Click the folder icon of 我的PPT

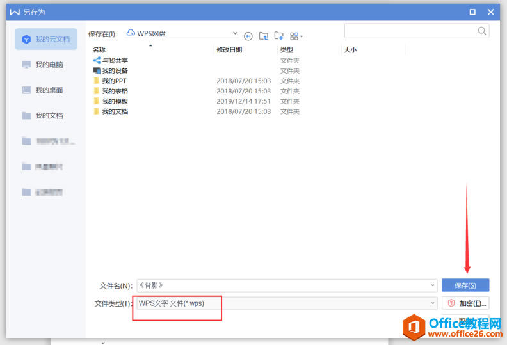coord(96,81)
